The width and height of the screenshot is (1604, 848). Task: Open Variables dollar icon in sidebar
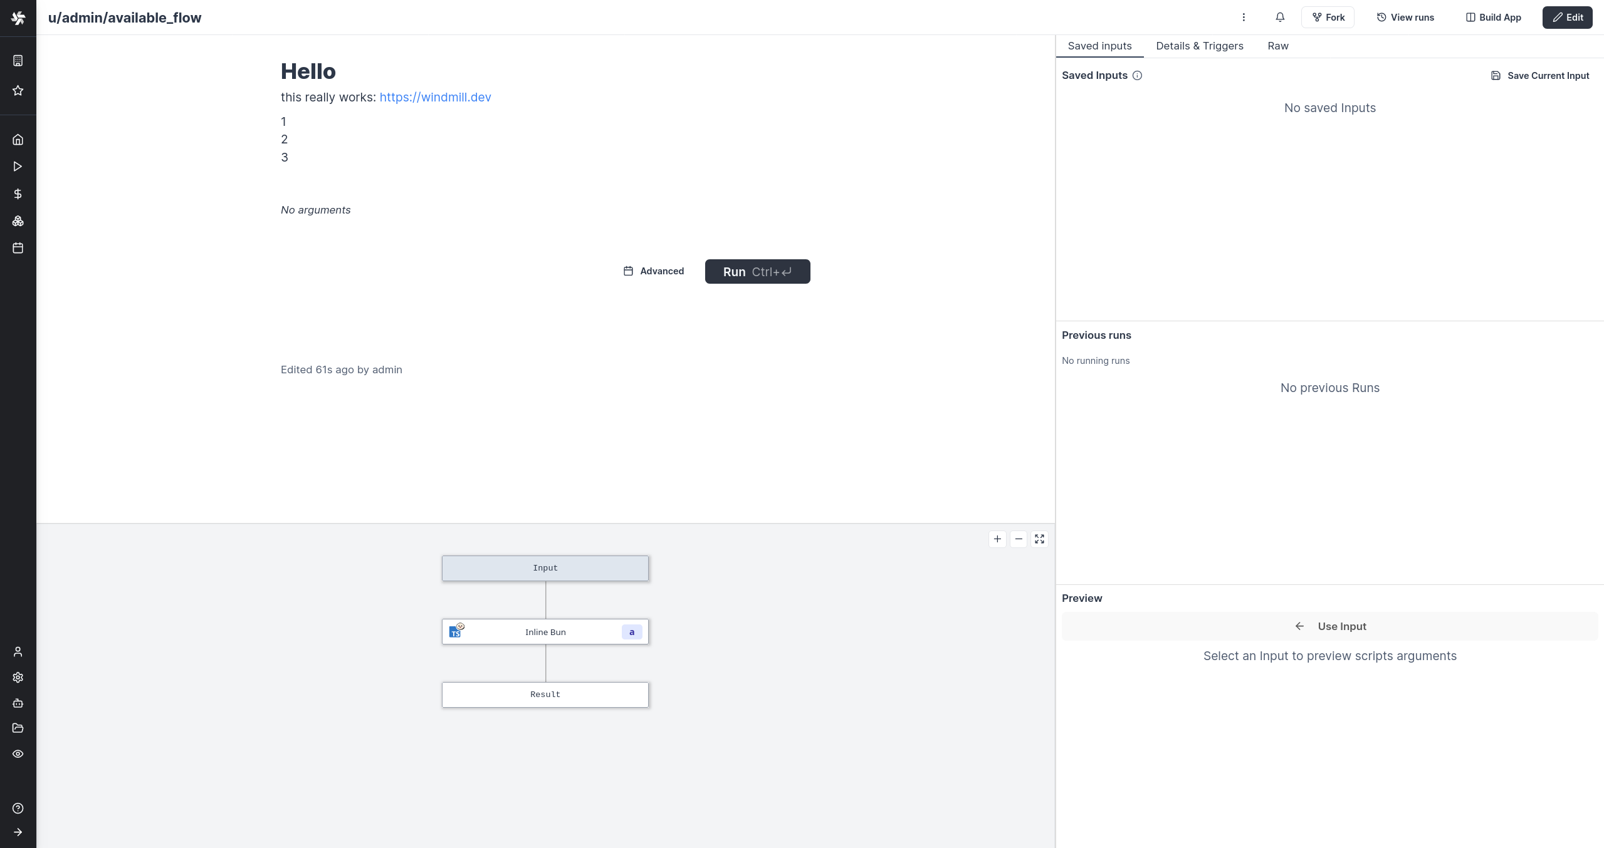pyautogui.click(x=18, y=194)
